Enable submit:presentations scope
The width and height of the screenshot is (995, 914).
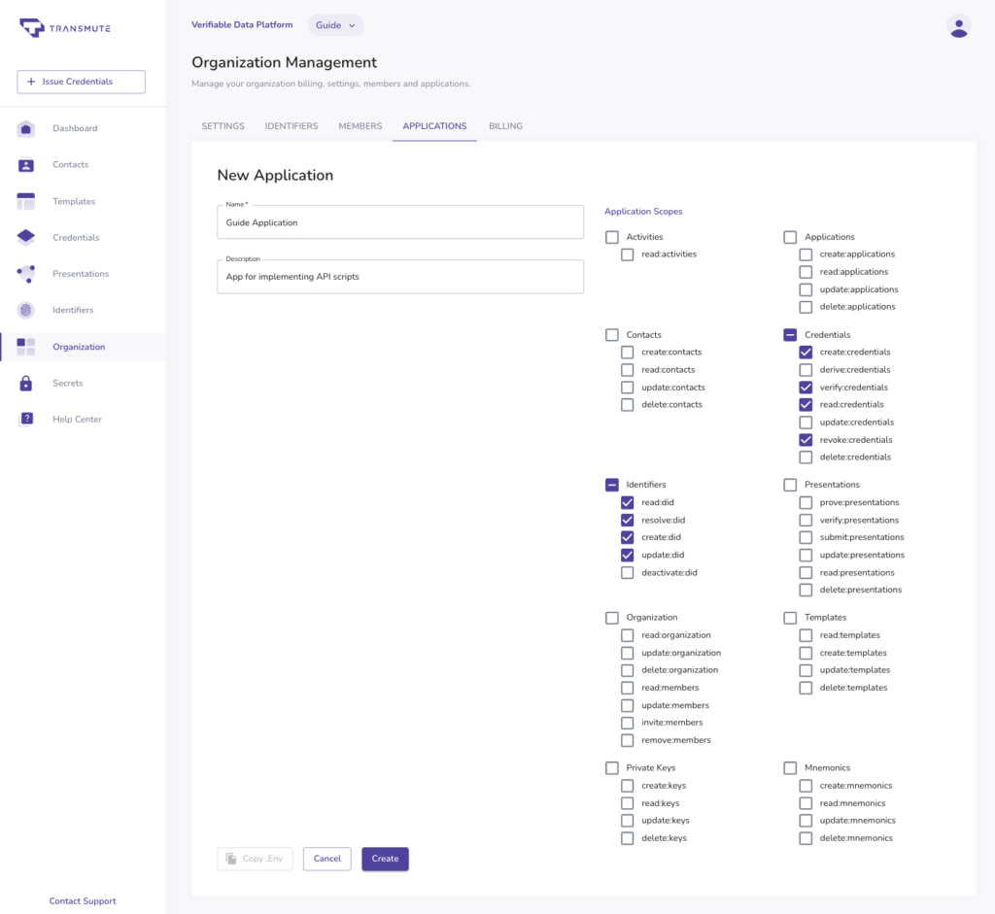[x=806, y=537]
